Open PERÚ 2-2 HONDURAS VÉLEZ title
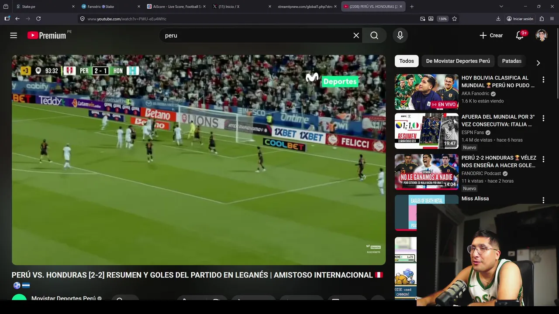This screenshot has height=314, width=559. [x=499, y=162]
